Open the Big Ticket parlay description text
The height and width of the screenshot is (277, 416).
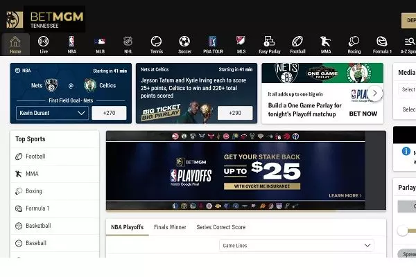pos(193,88)
